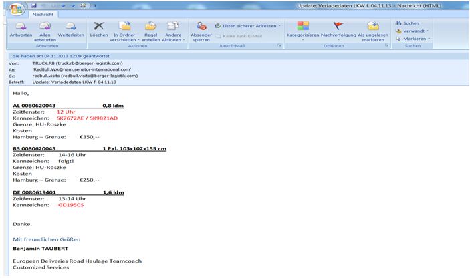
Task: Click 'Customized Services' signature line
Action: tap(41, 267)
